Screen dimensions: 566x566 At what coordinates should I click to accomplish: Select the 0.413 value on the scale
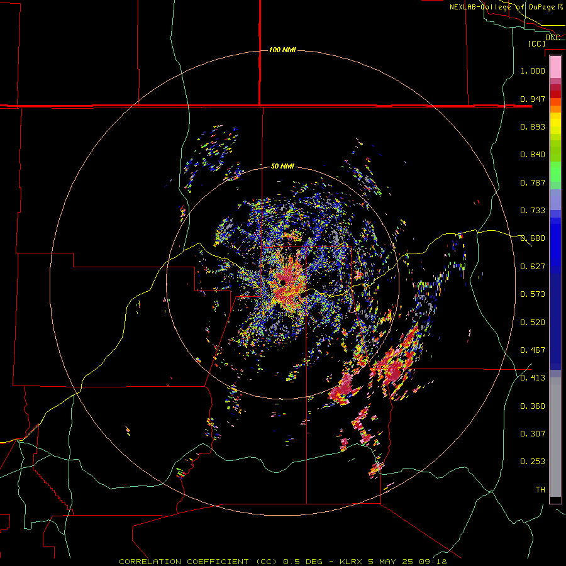[x=533, y=377]
